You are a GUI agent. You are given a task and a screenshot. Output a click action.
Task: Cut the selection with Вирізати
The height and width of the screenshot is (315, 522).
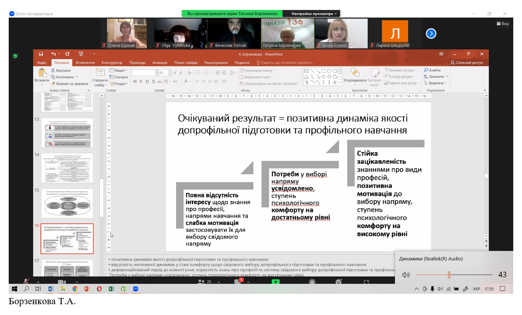[x=61, y=71]
